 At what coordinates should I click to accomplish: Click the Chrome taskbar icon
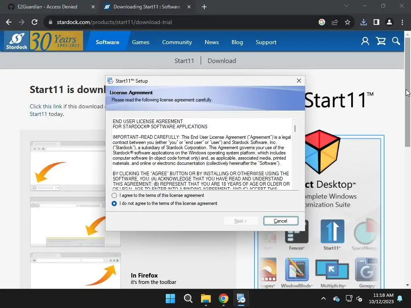point(224,298)
